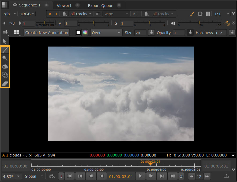
Task: Switch to the Viewer1 tab
Action: click(64, 5)
